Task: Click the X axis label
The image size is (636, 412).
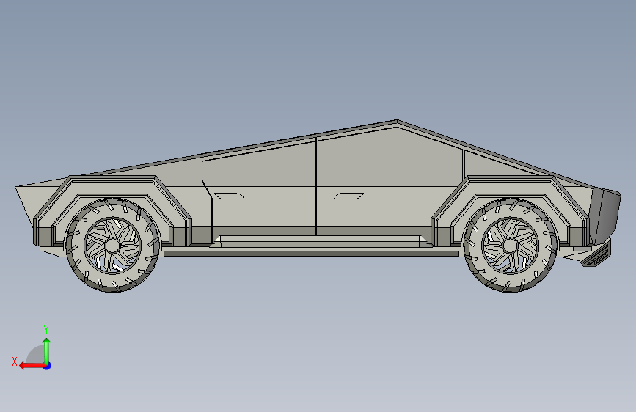Action: (x=15, y=361)
